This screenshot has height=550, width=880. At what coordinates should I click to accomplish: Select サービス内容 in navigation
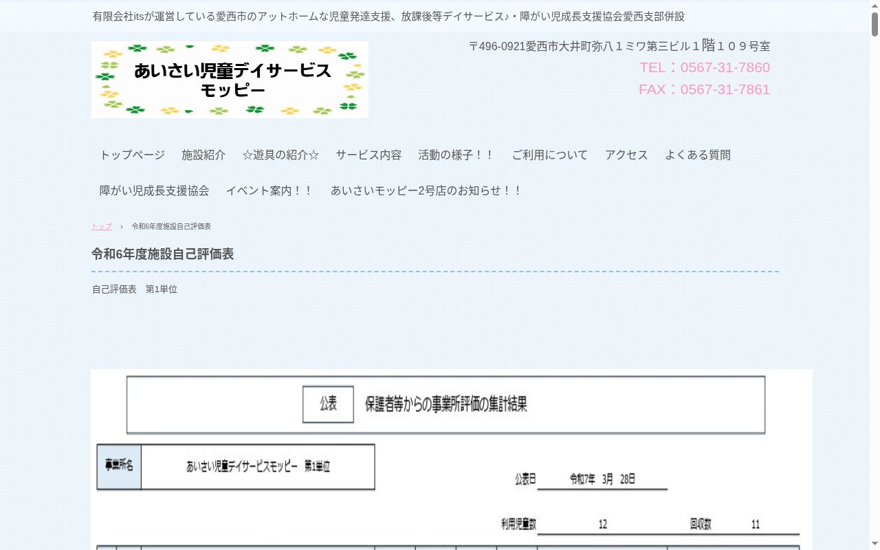[x=368, y=155]
